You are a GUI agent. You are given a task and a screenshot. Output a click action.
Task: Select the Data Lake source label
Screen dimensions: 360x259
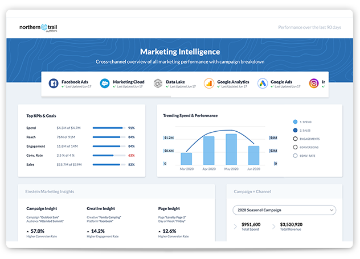pos(175,82)
